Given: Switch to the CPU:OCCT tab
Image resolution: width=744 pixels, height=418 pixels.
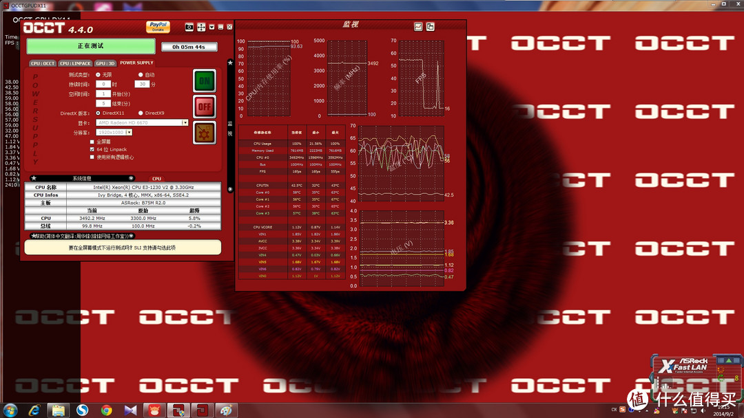Looking at the screenshot, I should click(43, 63).
